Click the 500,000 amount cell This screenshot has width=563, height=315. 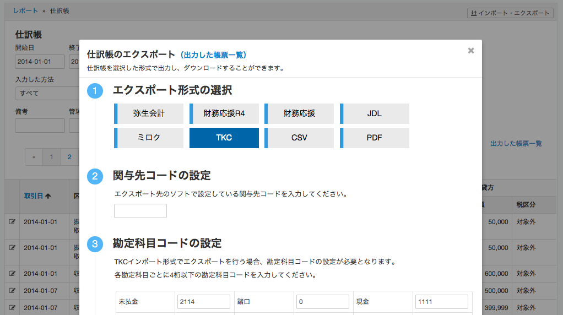(496, 291)
